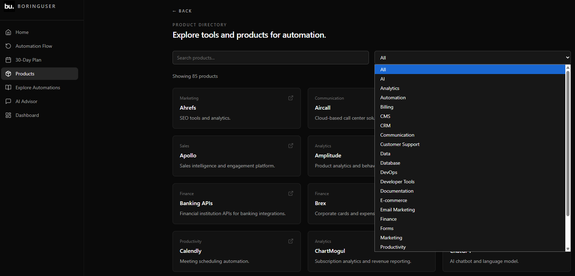Open Banking APIs external link icon
The height and width of the screenshot is (276, 575).
[291, 193]
